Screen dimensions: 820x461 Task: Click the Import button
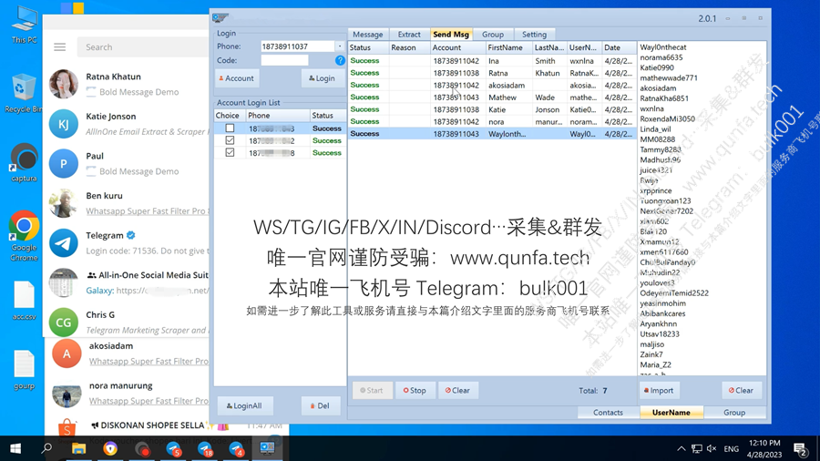(x=659, y=391)
